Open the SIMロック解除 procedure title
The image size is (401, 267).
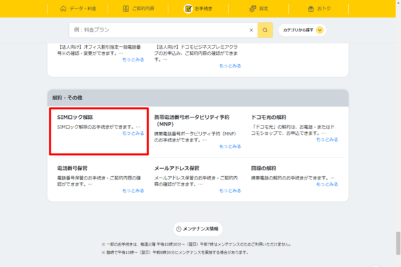(x=75, y=117)
